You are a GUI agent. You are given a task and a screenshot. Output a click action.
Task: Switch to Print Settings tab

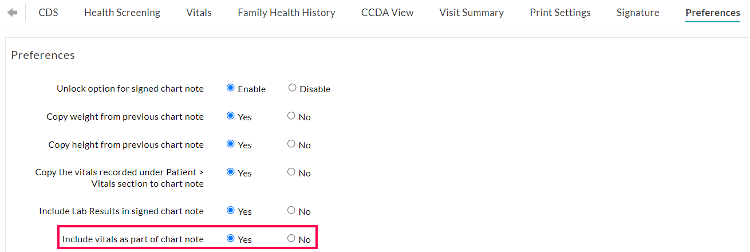coord(560,13)
